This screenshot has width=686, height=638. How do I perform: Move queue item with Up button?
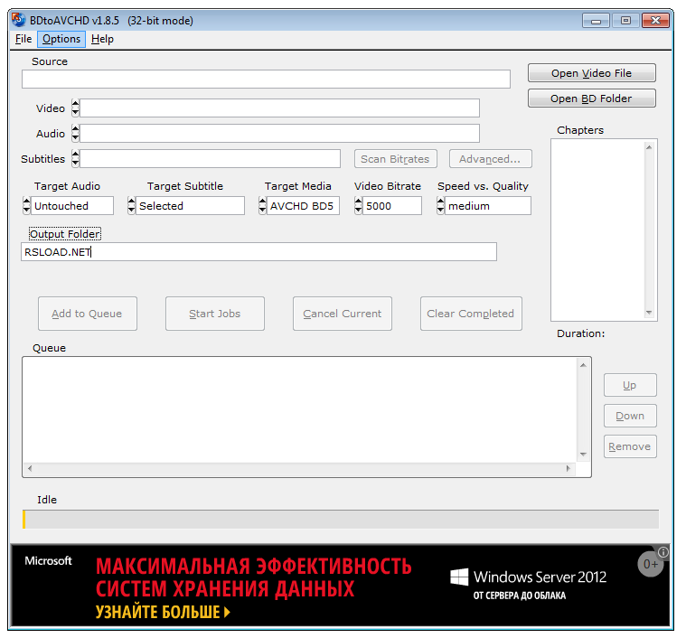(630, 385)
